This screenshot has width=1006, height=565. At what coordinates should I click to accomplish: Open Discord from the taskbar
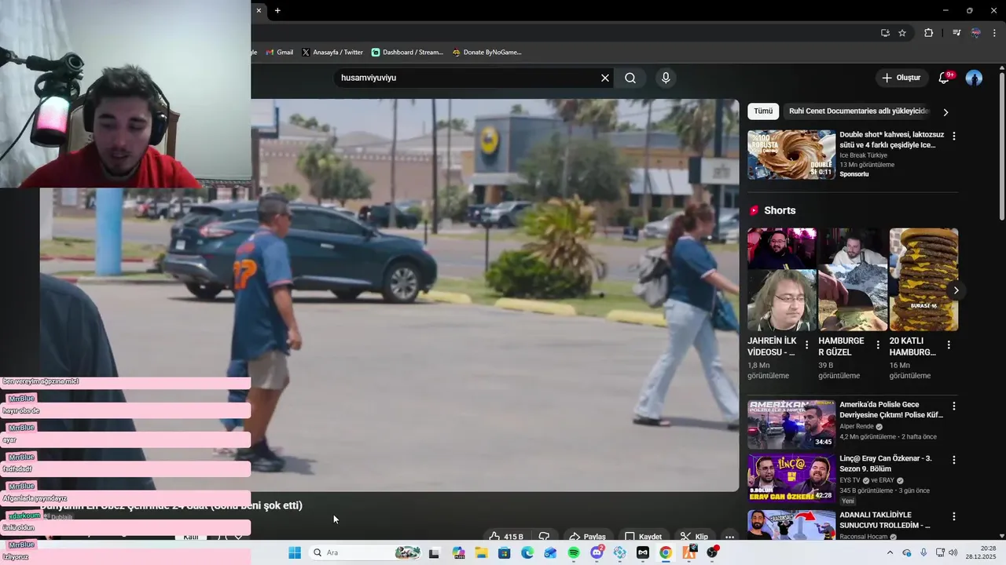pos(597,552)
